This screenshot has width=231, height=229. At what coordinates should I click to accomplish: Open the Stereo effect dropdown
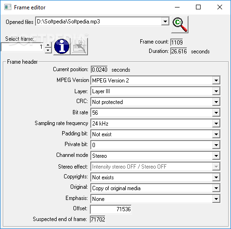pyautogui.click(x=216, y=167)
